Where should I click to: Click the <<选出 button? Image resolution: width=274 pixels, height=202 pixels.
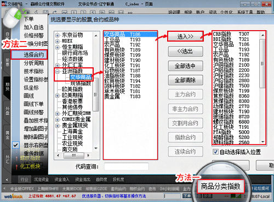pyautogui.click(x=185, y=51)
